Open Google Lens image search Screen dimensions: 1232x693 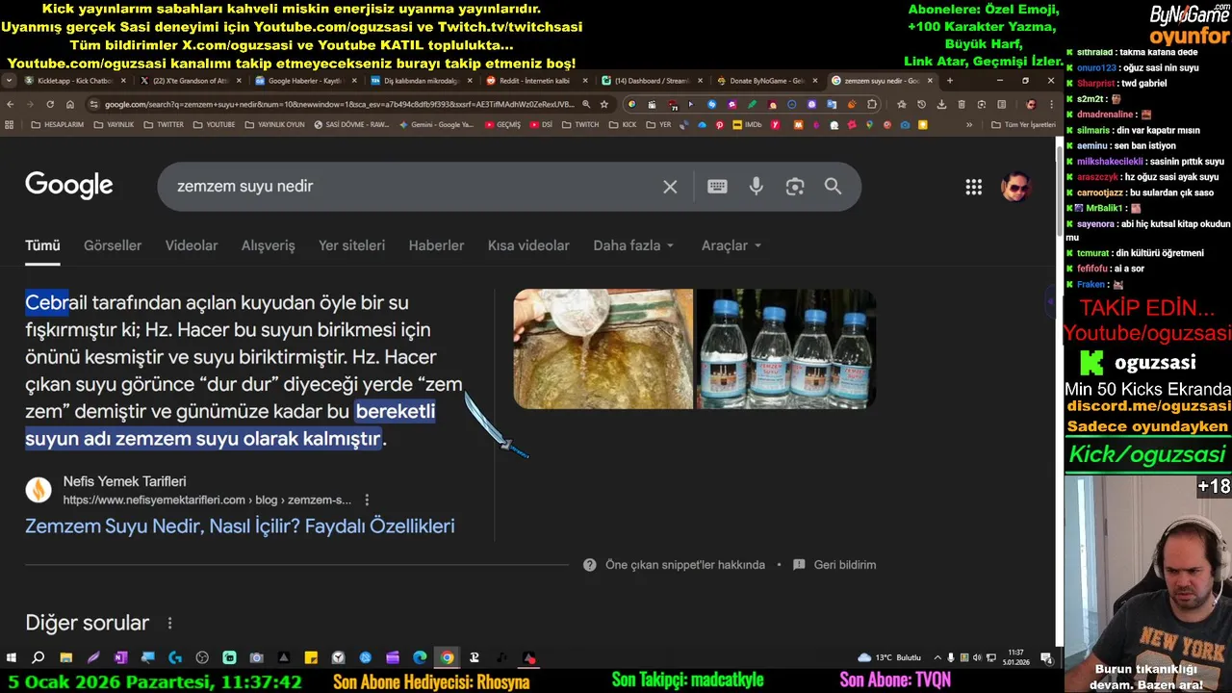coord(794,187)
